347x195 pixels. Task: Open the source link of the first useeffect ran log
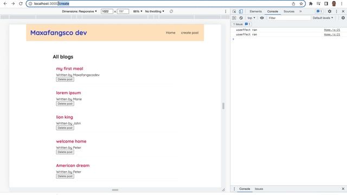[332, 30]
